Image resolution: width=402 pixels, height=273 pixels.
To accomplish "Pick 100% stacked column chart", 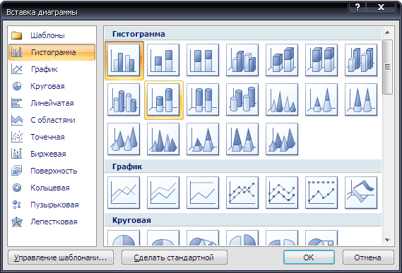I will (x=203, y=60).
